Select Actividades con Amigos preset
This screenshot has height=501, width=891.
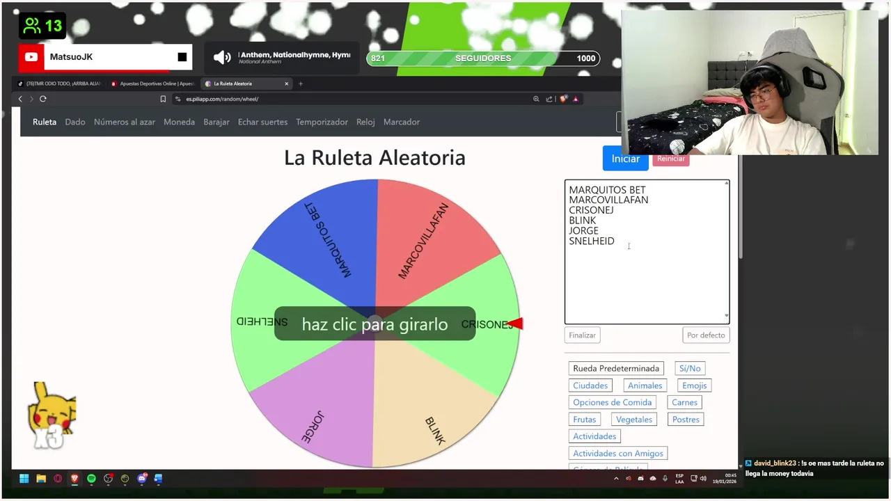point(618,454)
